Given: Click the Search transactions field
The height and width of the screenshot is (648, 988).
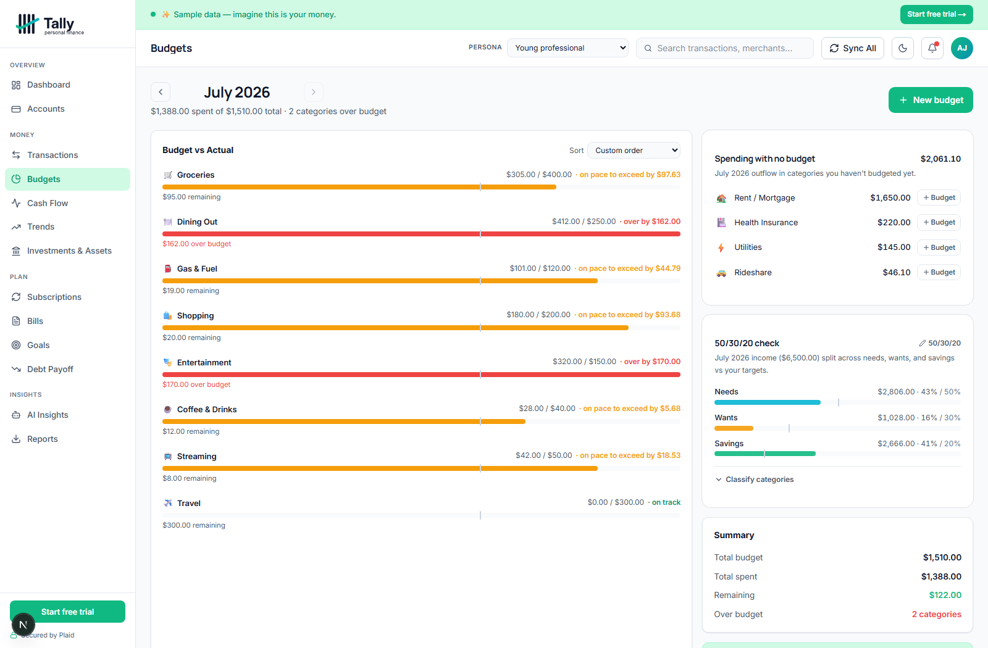Looking at the screenshot, I should coord(725,48).
